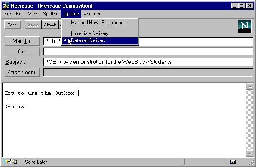Click the Attachment list field
The image size is (256, 167).
[x=148, y=72]
